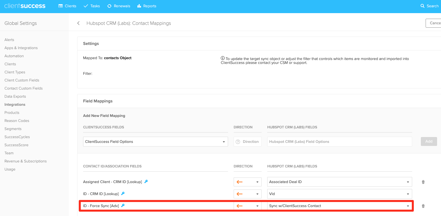Image resolution: width=441 pixels, height=216 pixels.
Task: Select Automation in sidebar
Action: [x=14, y=56]
